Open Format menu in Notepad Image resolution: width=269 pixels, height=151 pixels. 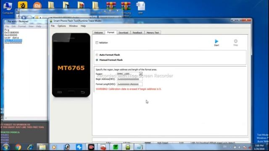tap(22, 26)
